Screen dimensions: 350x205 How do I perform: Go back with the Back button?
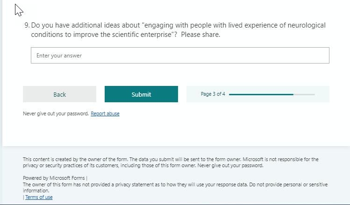[x=59, y=94]
